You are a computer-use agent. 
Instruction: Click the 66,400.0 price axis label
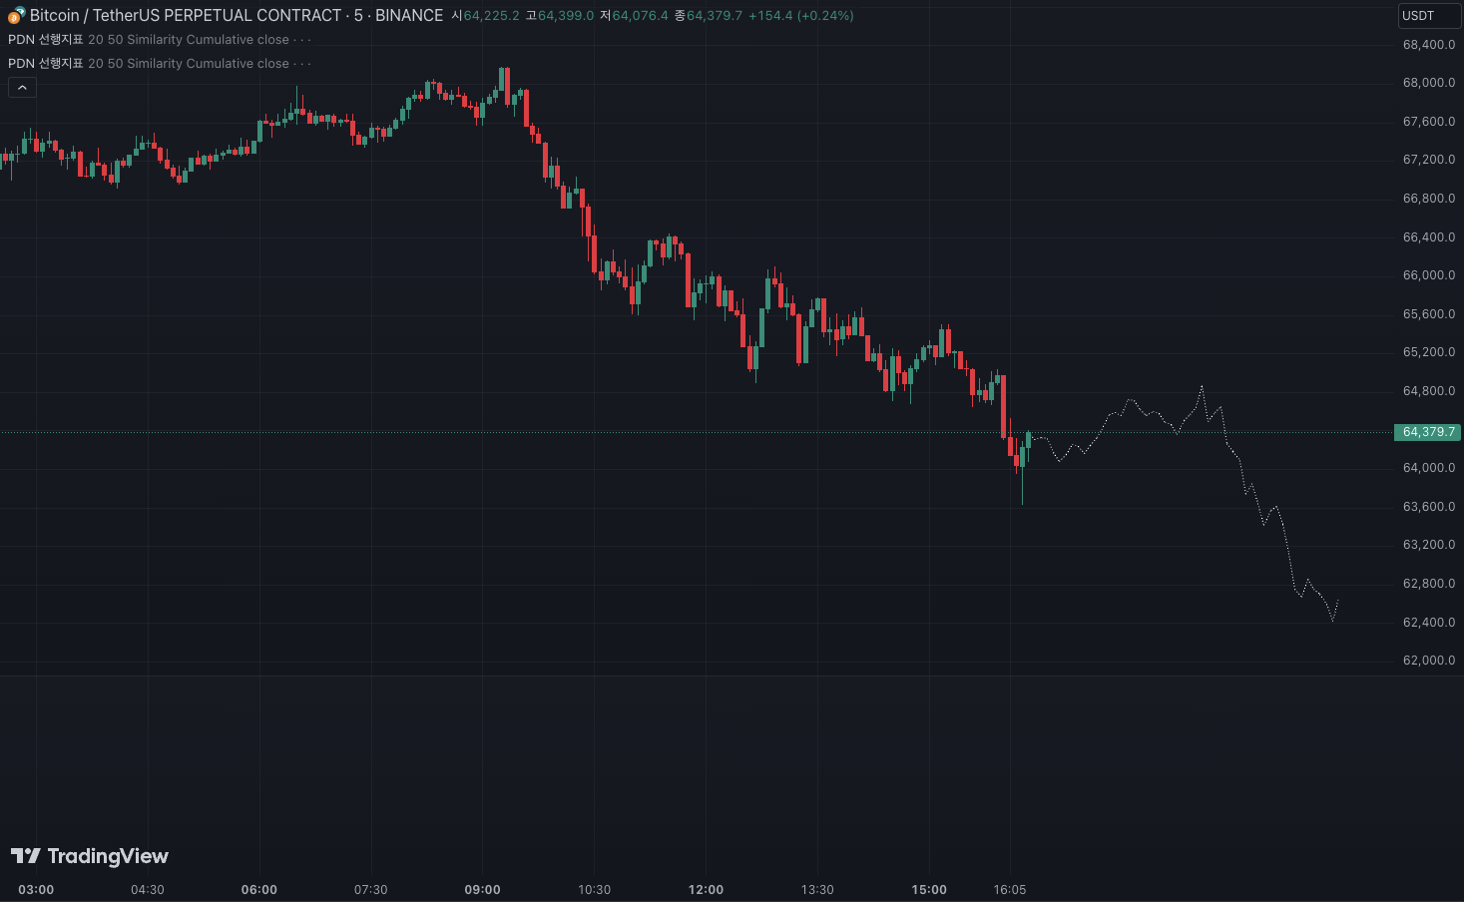(x=1429, y=237)
